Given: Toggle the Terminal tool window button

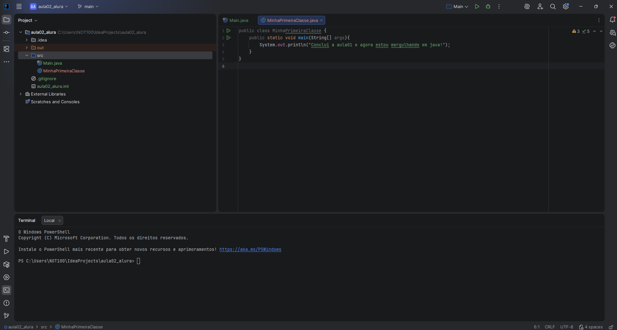Looking at the screenshot, I should pos(6,290).
